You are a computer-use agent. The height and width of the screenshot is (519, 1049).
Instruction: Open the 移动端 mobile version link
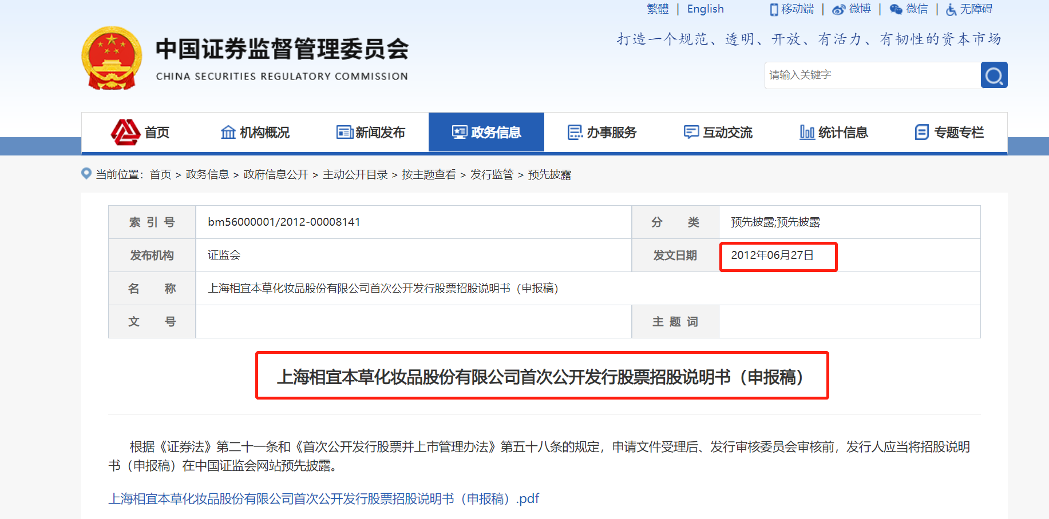click(797, 9)
